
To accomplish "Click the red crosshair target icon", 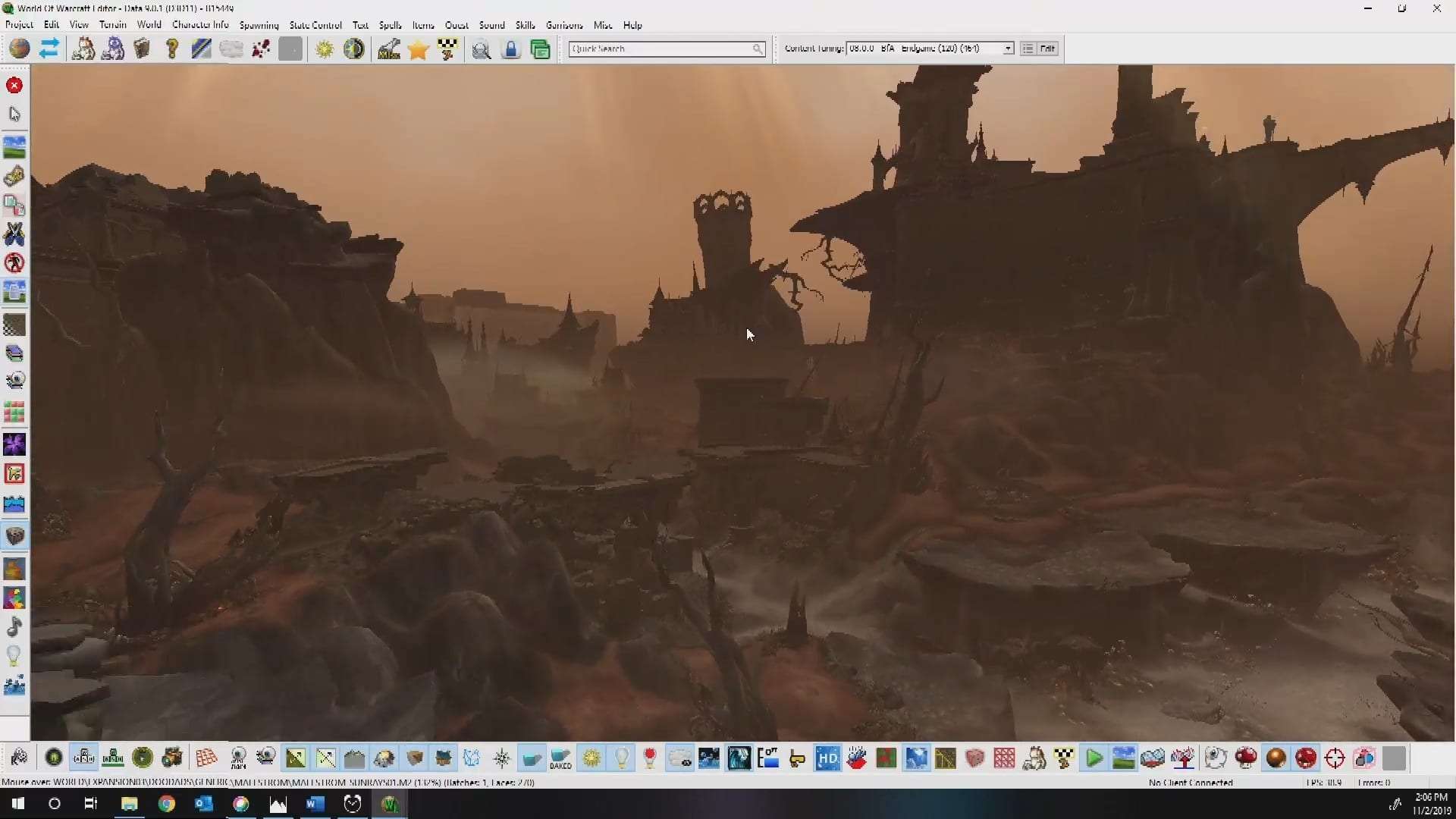I will (1335, 758).
